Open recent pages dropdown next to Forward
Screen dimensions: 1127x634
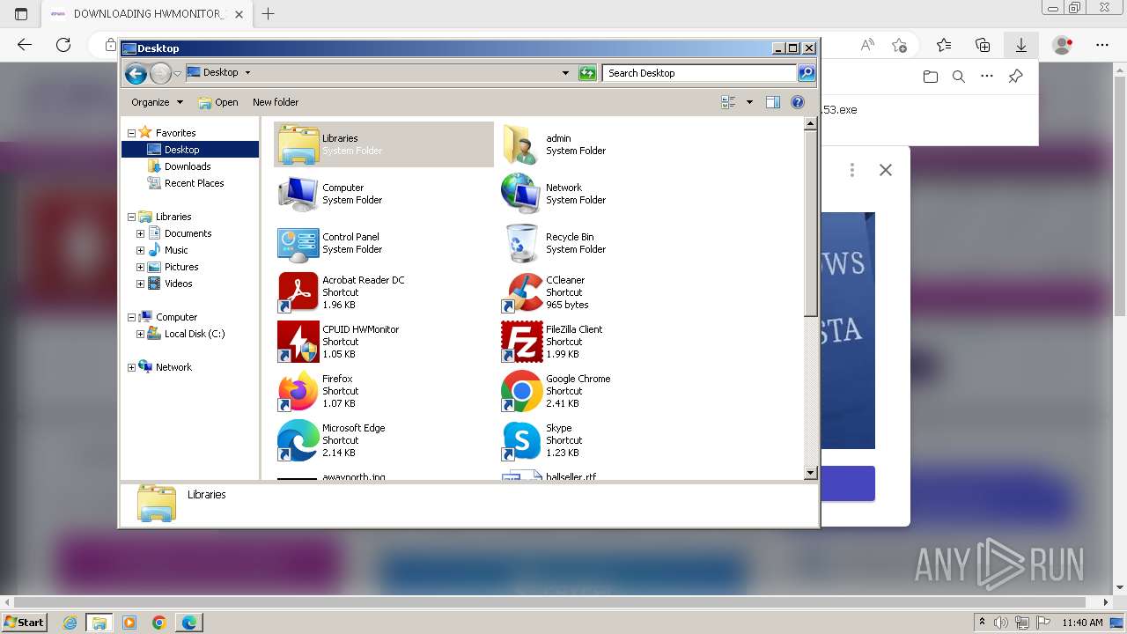(178, 73)
